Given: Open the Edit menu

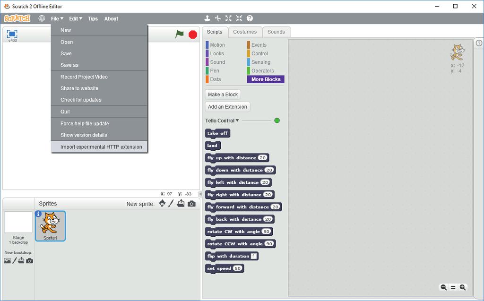Looking at the screenshot, I should [x=76, y=18].
